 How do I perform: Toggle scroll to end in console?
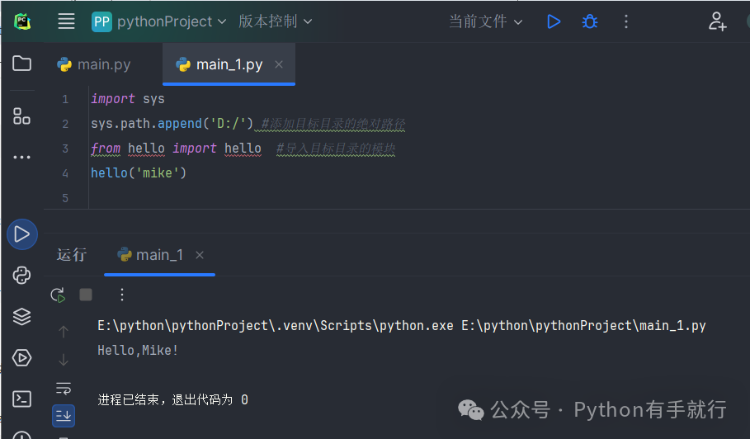[x=64, y=416]
